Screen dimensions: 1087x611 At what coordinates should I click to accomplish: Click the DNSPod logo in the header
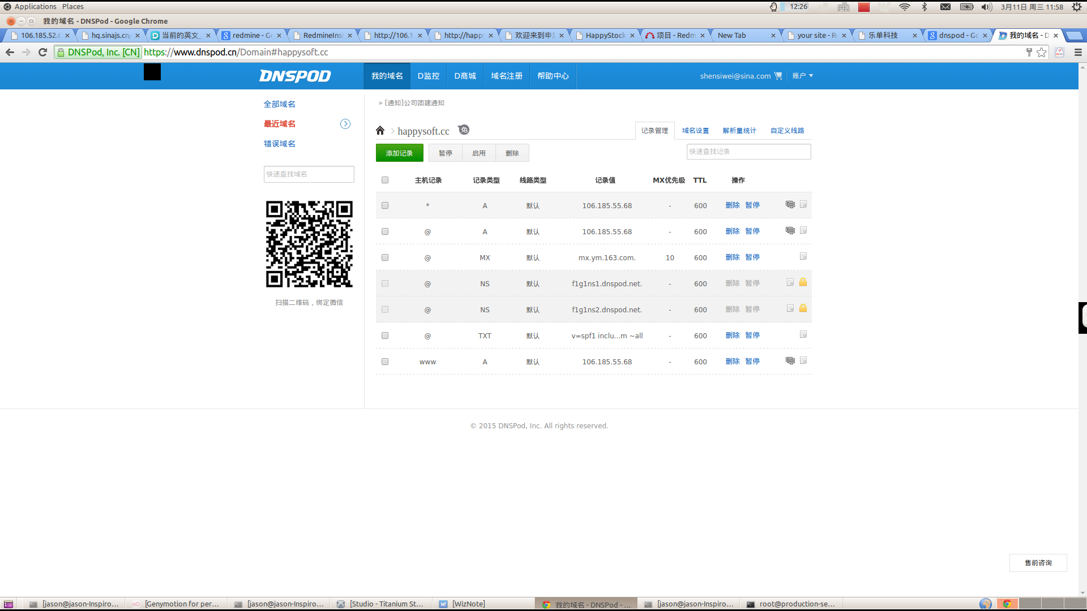point(294,75)
